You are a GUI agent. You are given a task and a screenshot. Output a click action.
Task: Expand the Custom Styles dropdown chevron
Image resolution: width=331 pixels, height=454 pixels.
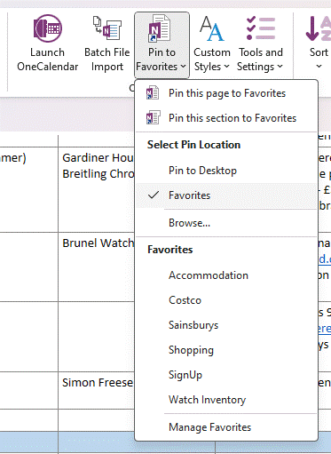(x=226, y=67)
